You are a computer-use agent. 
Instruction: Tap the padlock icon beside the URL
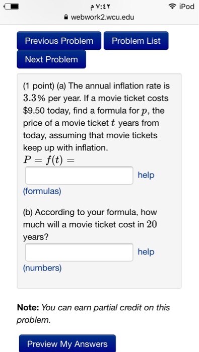click(66, 17)
